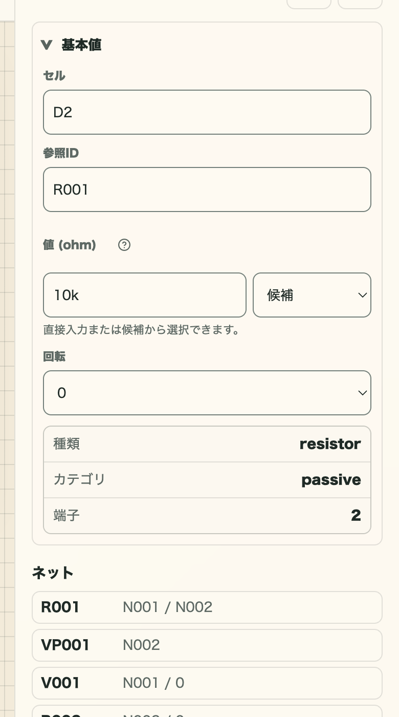Click the 参照ID label

(61, 153)
